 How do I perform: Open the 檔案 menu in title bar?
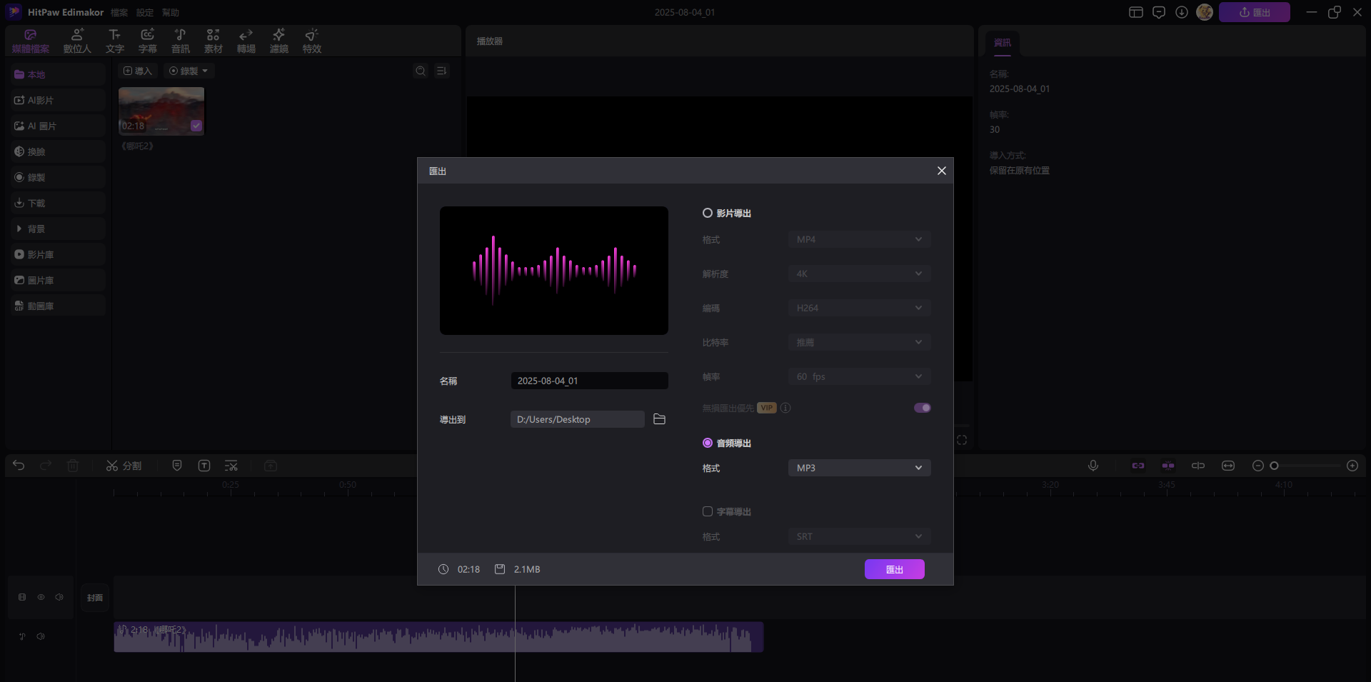(x=119, y=13)
